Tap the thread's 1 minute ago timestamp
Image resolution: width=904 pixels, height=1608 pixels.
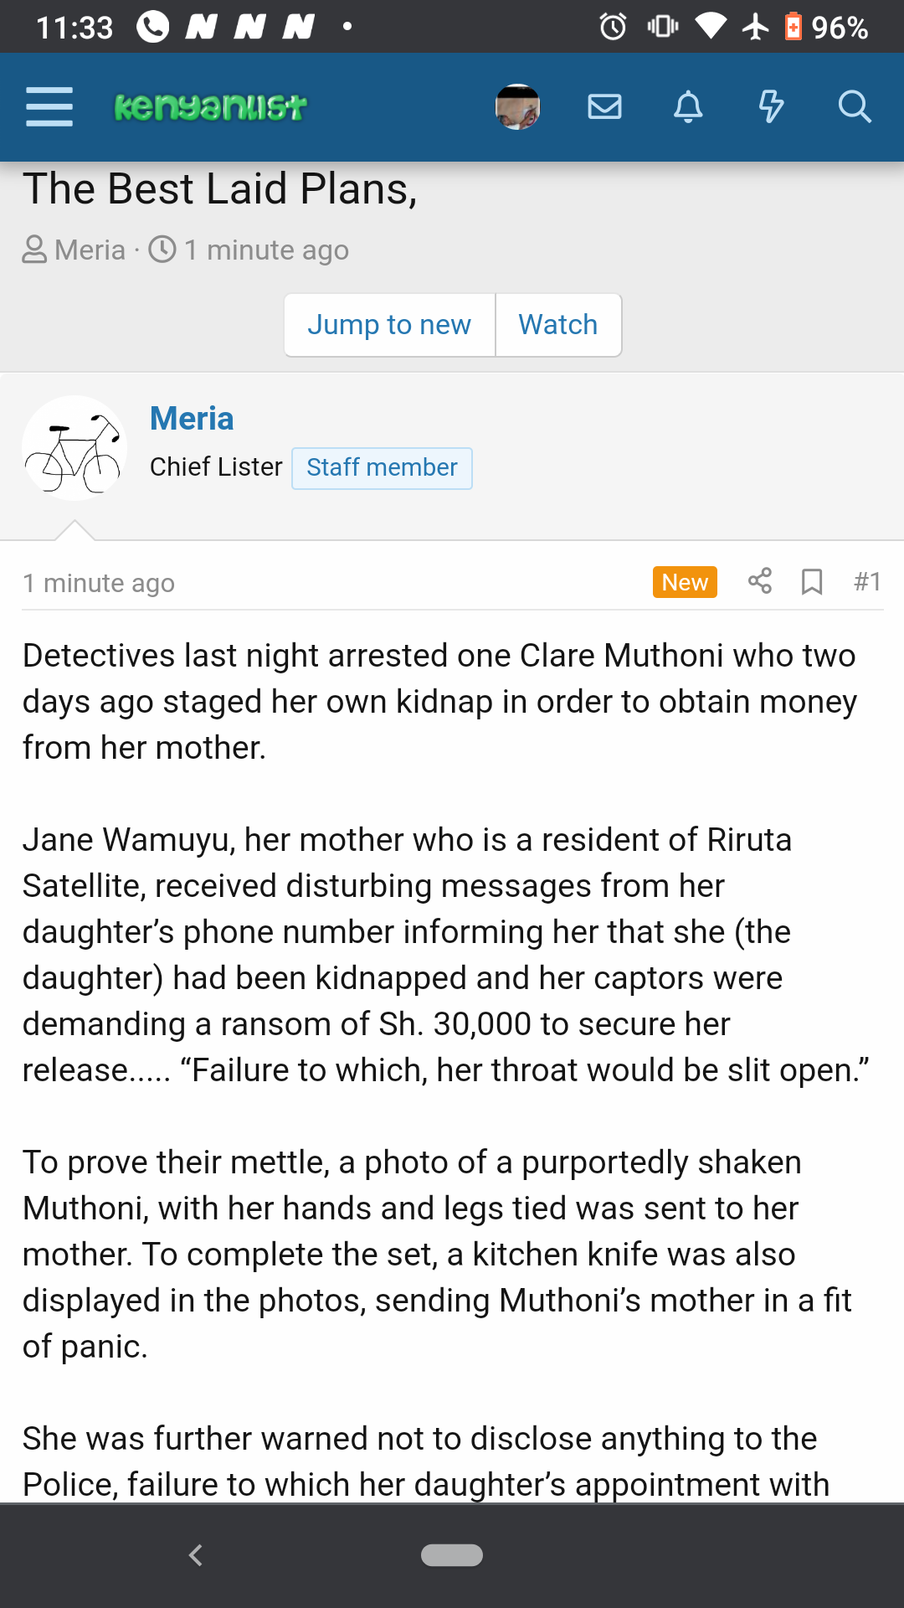click(266, 250)
